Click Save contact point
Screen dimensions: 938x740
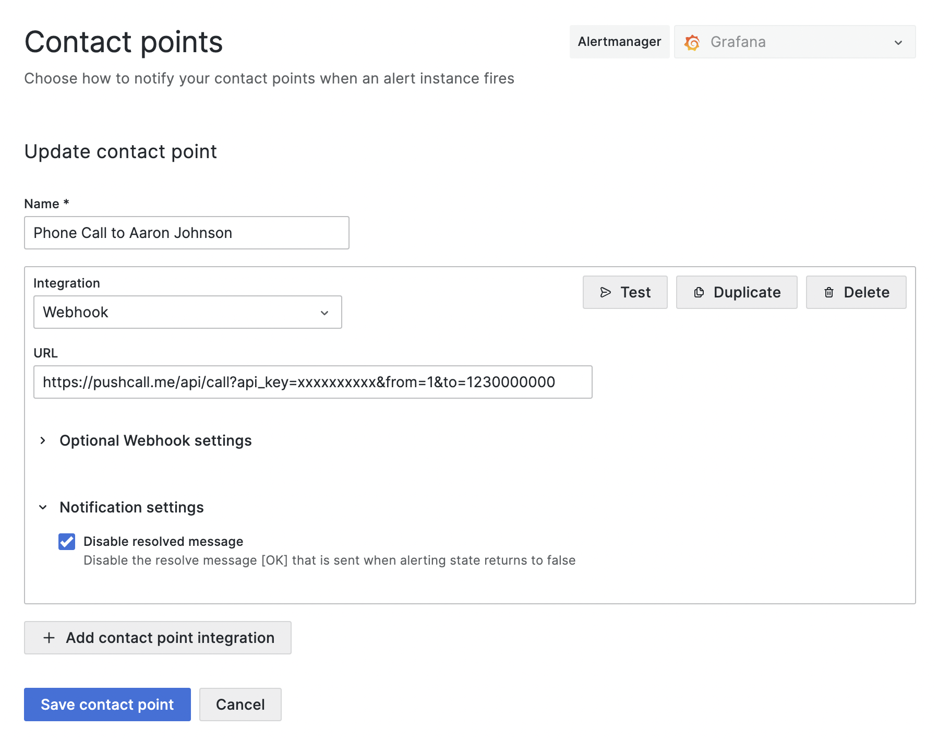tap(107, 705)
